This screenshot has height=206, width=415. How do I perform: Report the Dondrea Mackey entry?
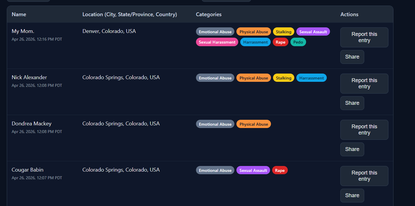point(364,130)
